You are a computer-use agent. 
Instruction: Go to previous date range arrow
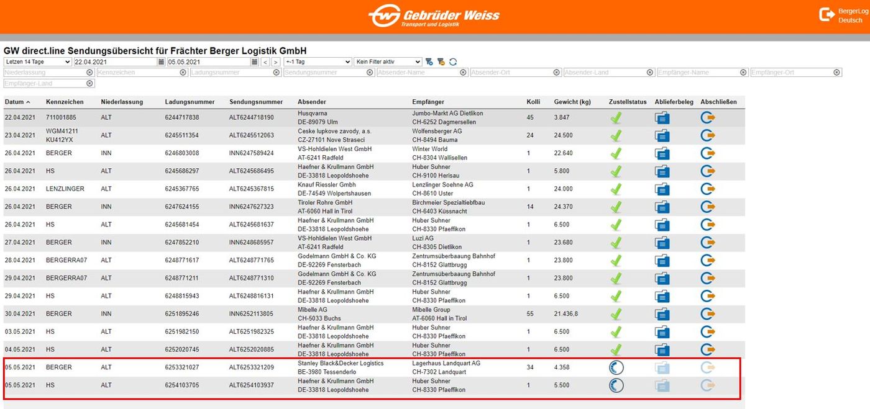[x=265, y=62]
